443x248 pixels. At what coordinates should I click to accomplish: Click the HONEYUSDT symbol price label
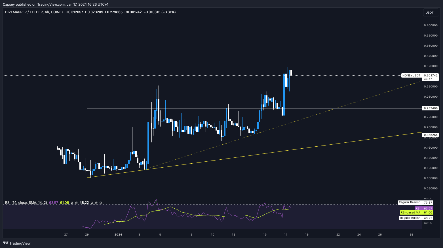[411, 76]
